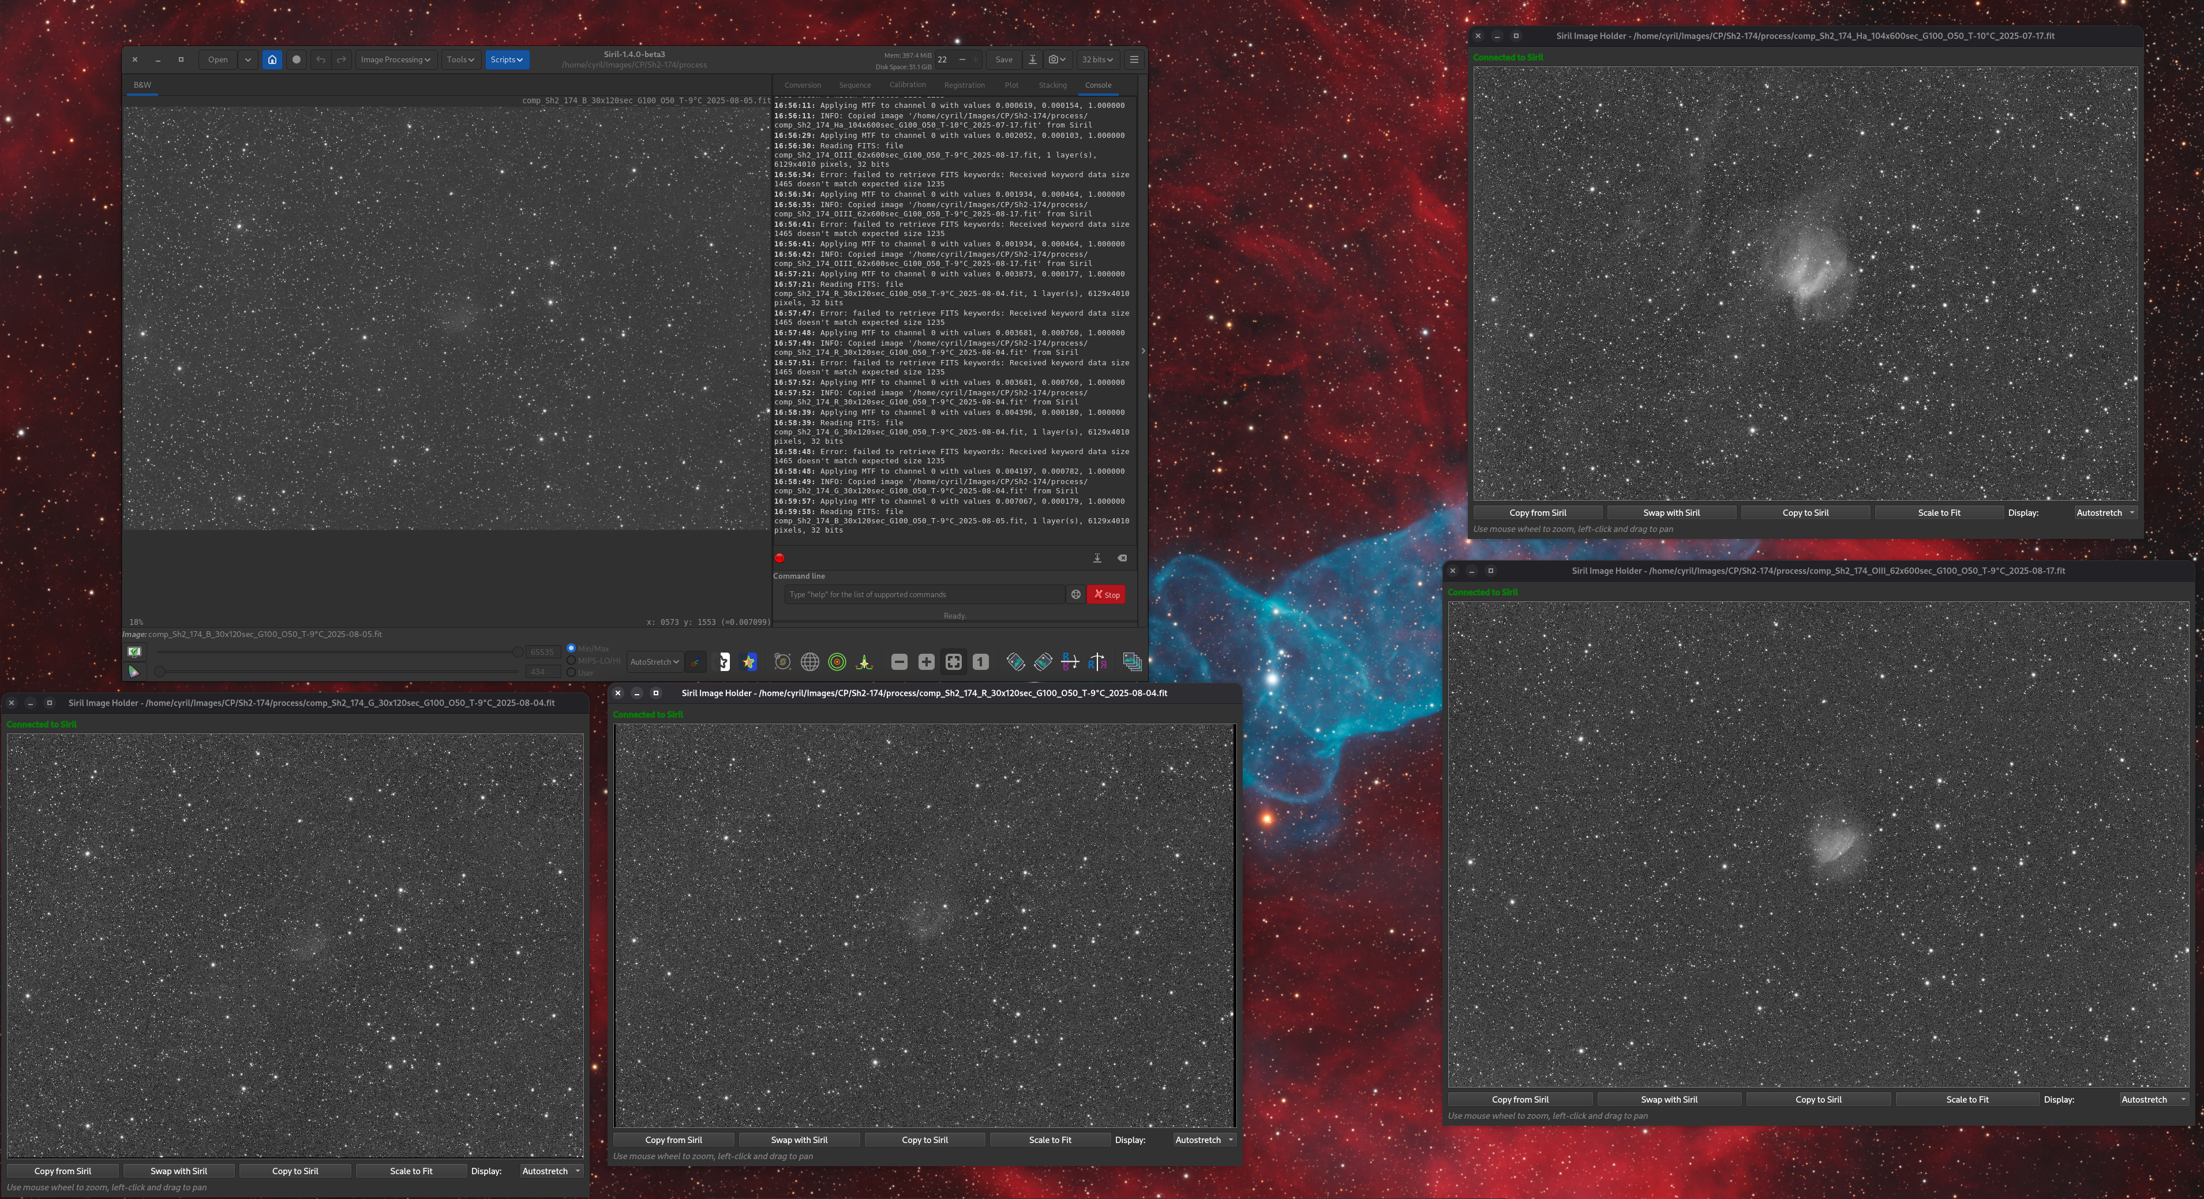
Task: Click the green concentric target icon
Action: [837, 662]
